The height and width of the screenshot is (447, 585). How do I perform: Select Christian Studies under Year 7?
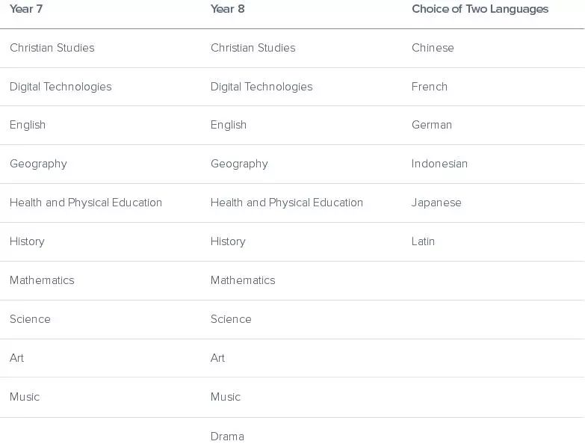tap(52, 48)
